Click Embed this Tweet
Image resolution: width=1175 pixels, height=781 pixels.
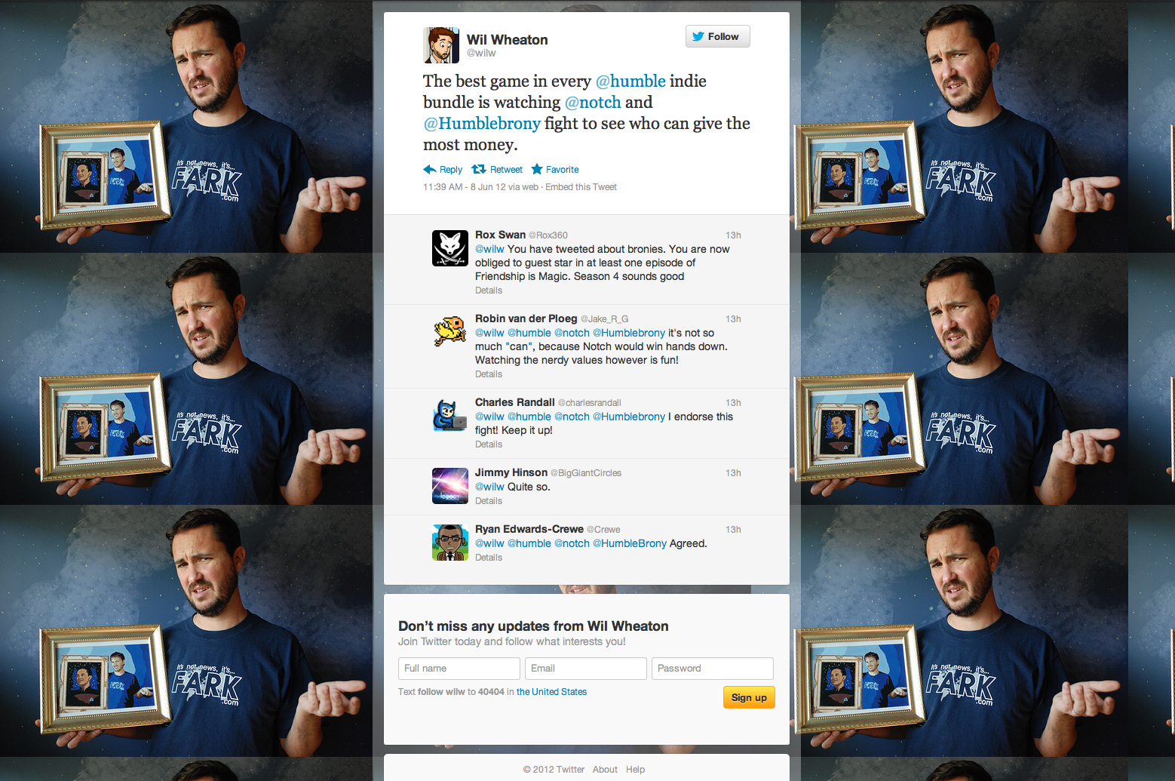tap(581, 187)
